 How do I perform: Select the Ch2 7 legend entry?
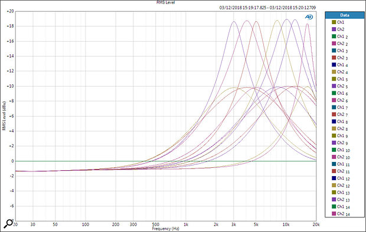click(x=340, y=114)
